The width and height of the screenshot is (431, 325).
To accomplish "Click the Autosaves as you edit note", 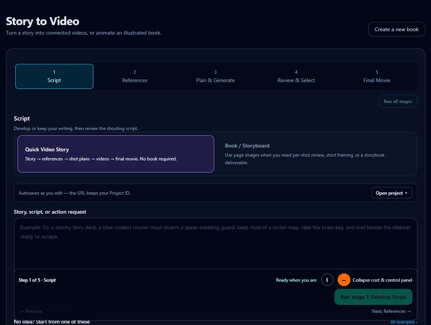I will pos(74,193).
